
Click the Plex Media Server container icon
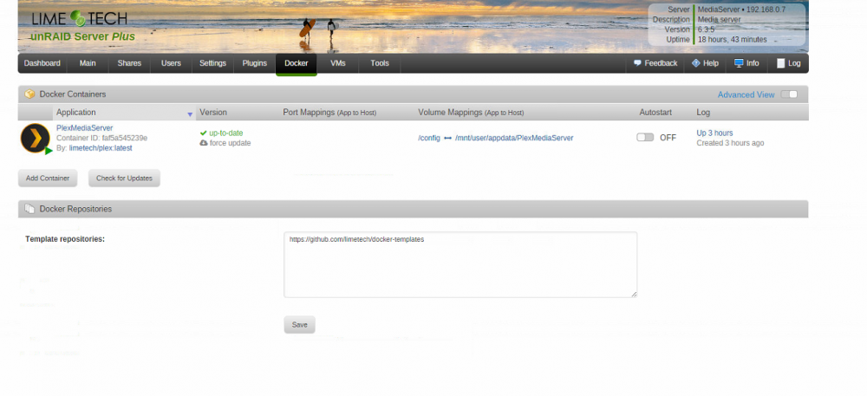click(36, 138)
